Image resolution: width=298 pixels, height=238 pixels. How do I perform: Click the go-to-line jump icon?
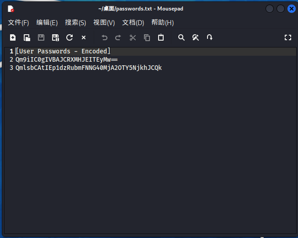210,37
